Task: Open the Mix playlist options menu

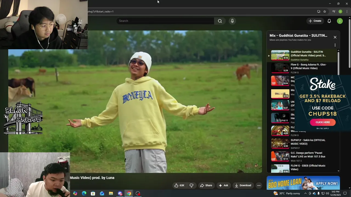Action: pos(335,45)
